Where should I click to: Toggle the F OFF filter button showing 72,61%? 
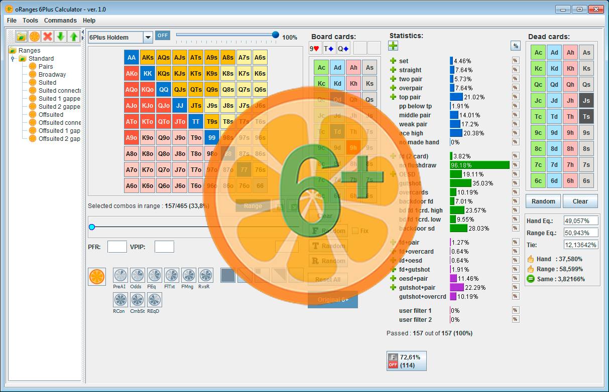392,361
